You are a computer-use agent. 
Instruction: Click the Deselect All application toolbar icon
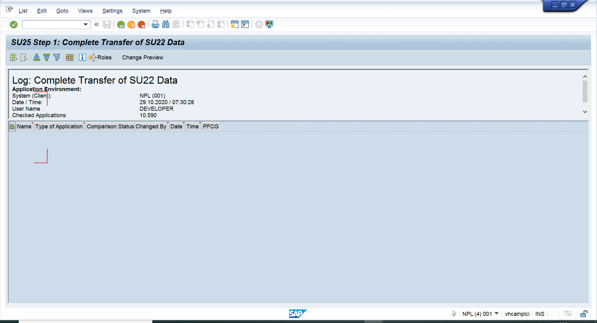(x=24, y=58)
